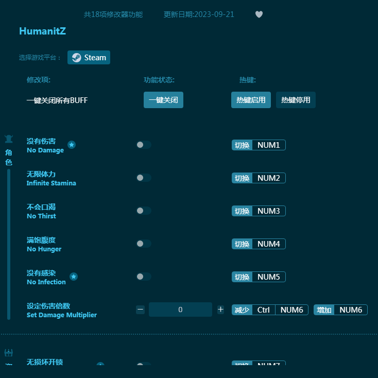
Task: Click the 角色 sidebar category label
Action: click(9, 157)
